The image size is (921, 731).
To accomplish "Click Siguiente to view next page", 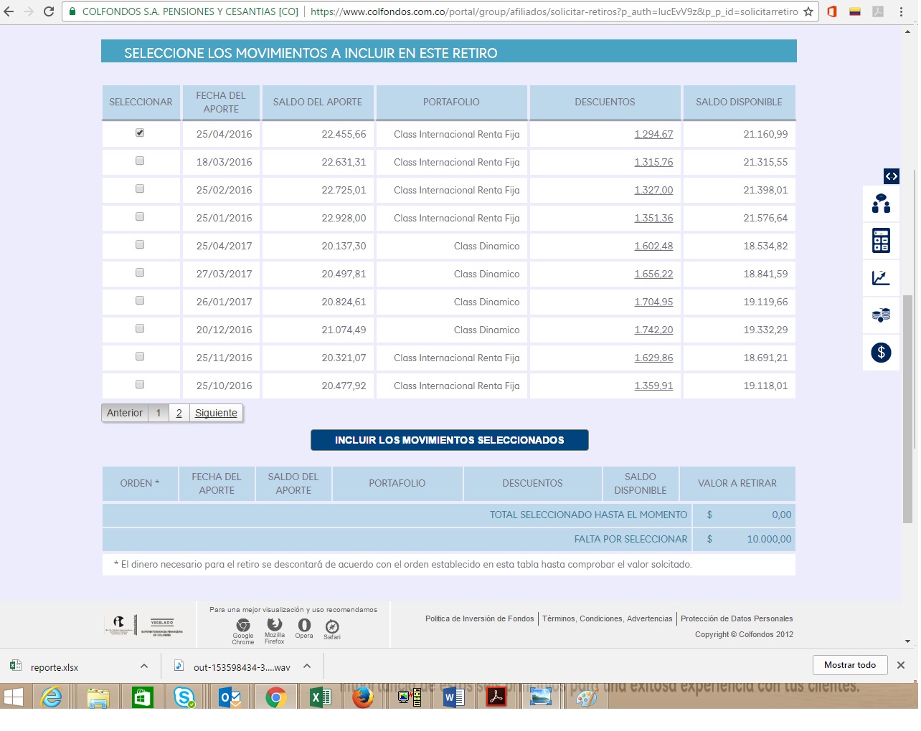I will (216, 413).
